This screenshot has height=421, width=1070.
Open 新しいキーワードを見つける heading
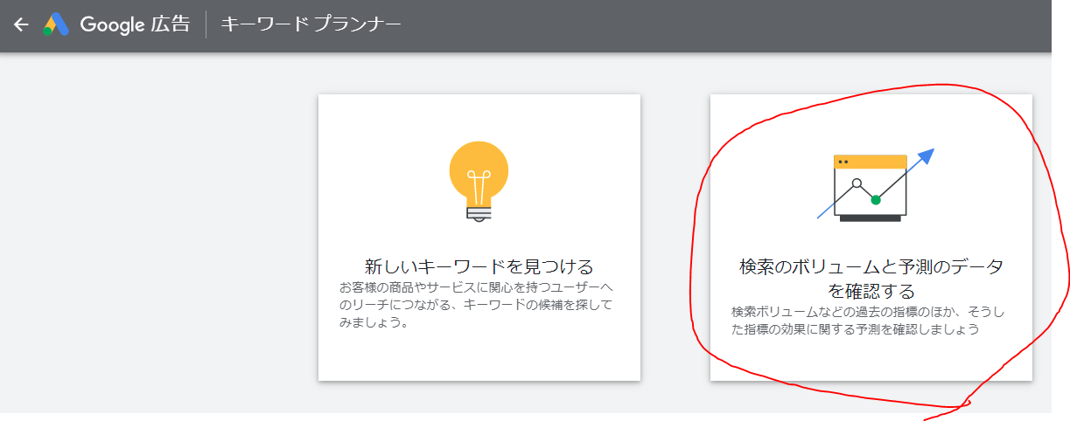[479, 266]
